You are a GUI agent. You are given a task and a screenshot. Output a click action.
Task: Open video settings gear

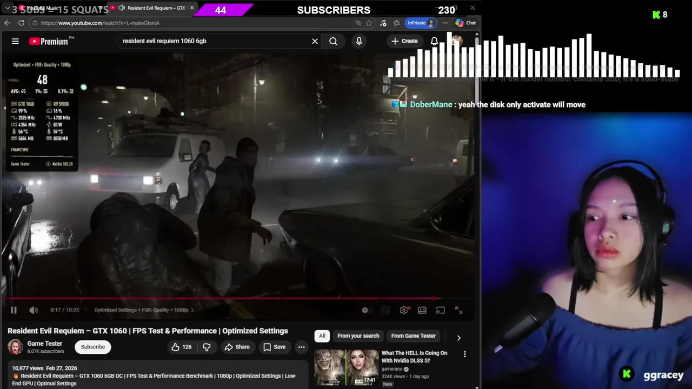tap(404, 310)
